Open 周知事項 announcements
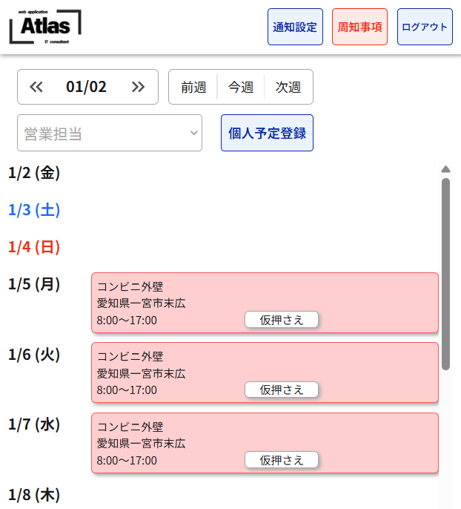Screen dimensions: 461x509 point(359,27)
